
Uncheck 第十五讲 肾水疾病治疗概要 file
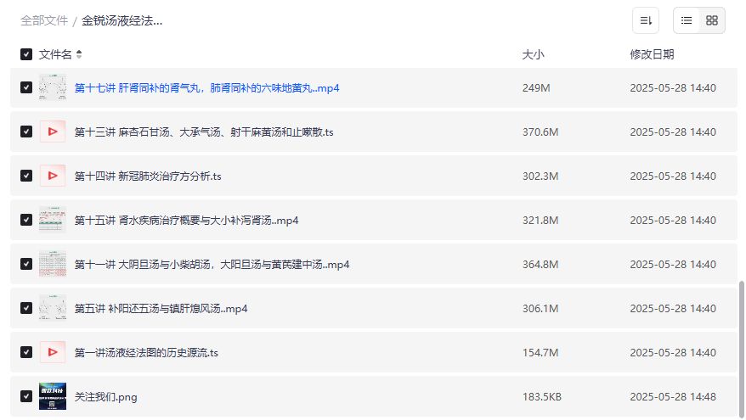(26, 220)
